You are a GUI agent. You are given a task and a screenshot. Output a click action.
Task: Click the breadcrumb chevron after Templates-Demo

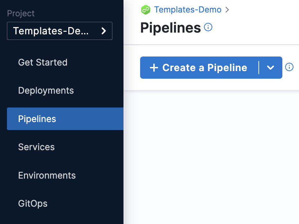coord(227,10)
